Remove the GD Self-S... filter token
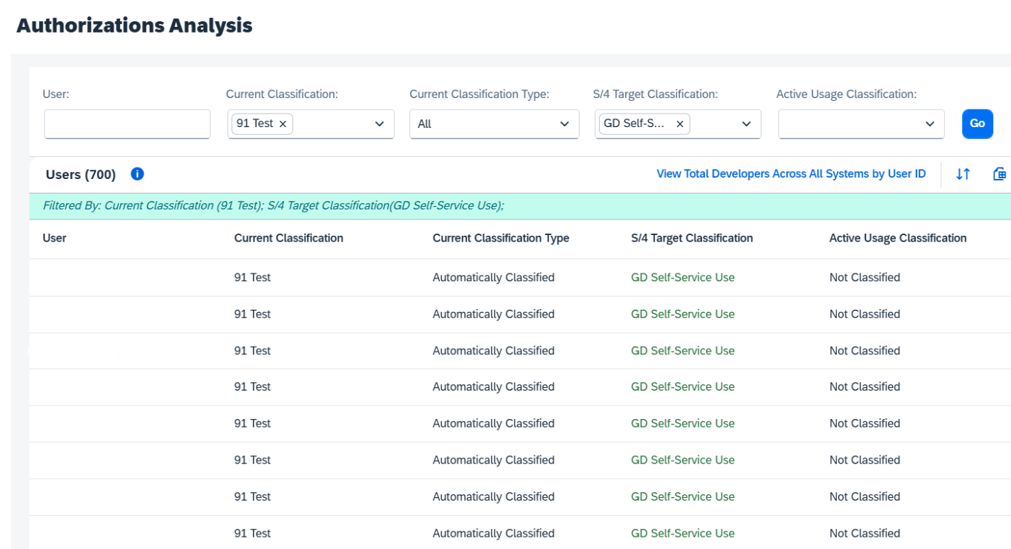 click(679, 124)
